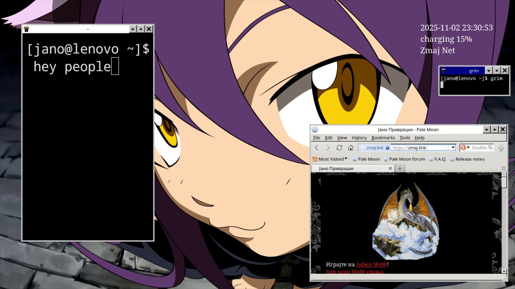Screen dimensions: 515x289
Task: Select the Јано Приврацки tab
Action: point(352,169)
